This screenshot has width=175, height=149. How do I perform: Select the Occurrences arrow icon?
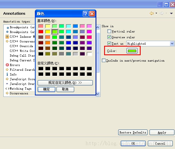(7, 93)
